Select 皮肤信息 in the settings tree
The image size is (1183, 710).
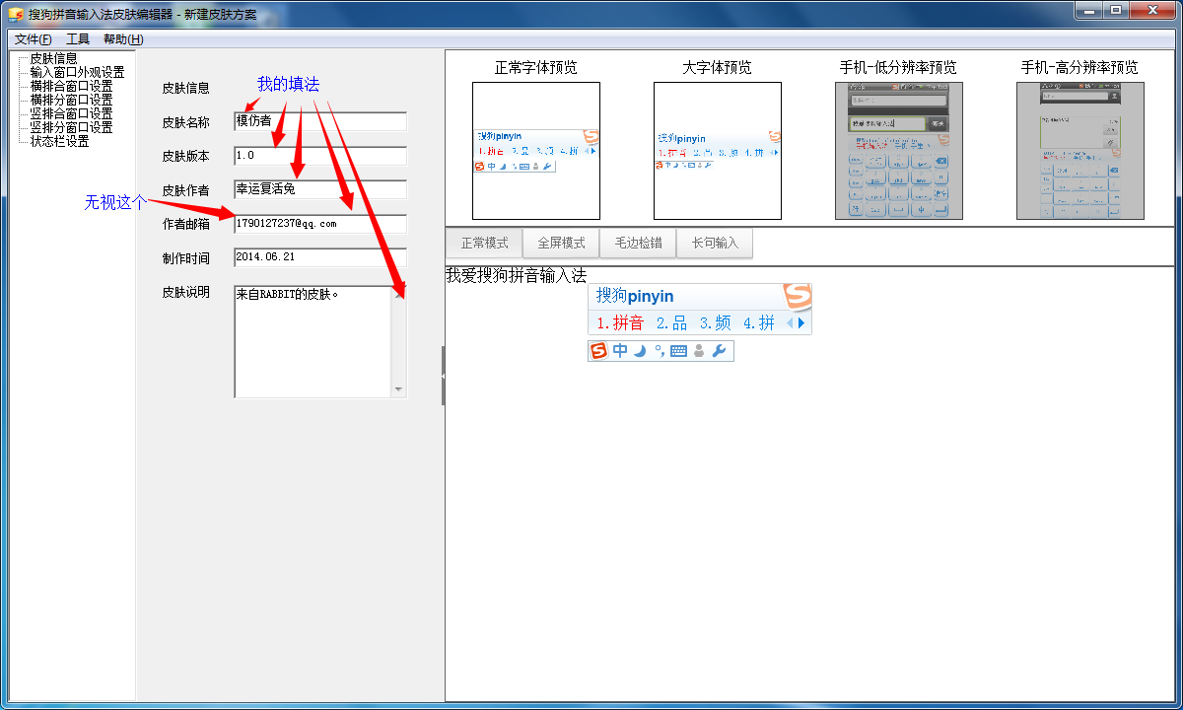click(54, 58)
